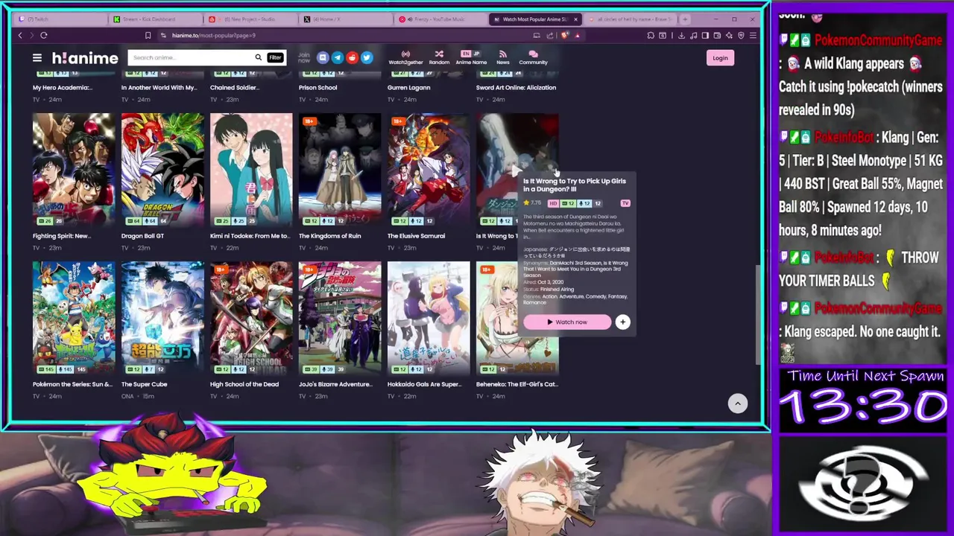Open the Community section
Image resolution: width=954 pixels, height=536 pixels.
pos(533,57)
